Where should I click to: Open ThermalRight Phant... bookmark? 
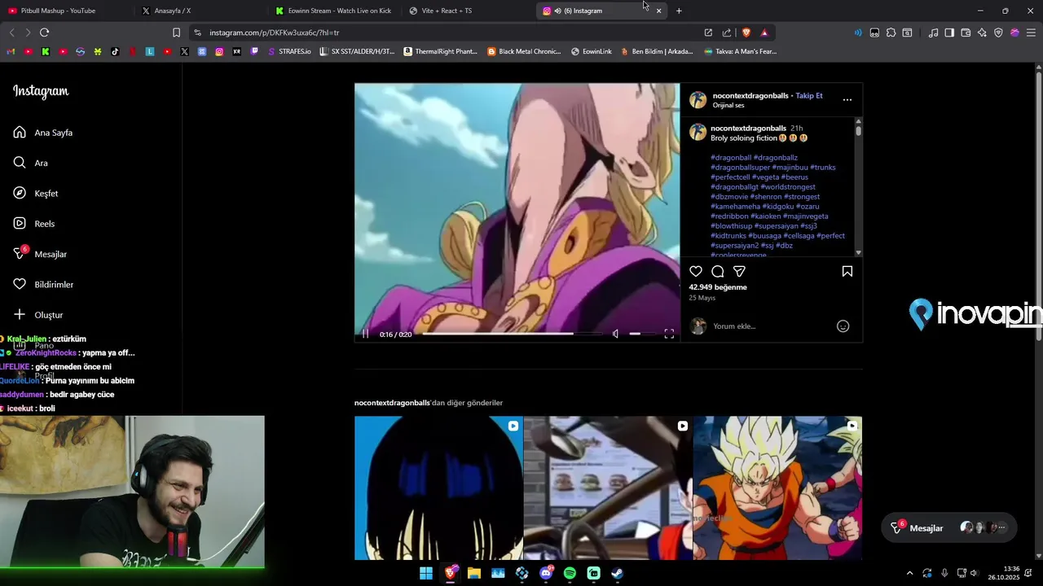[x=441, y=51]
